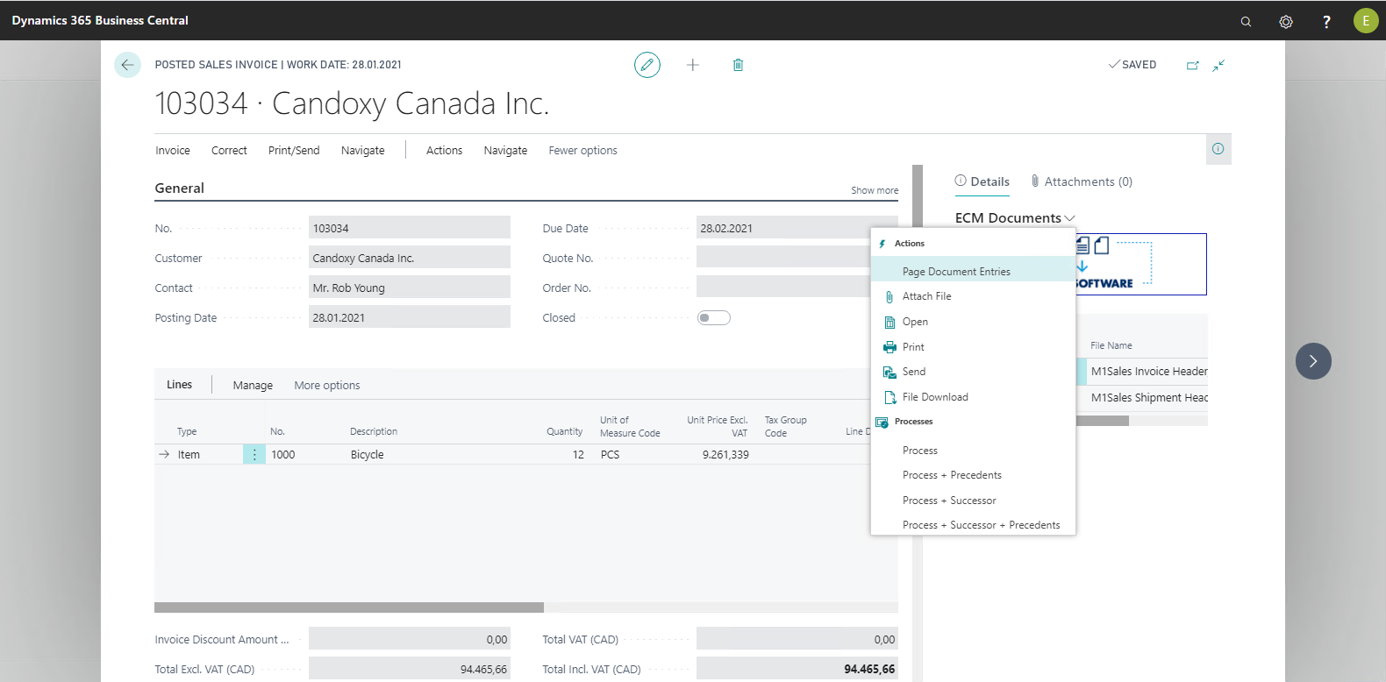The height and width of the screenshot is (682, 1386).
Task: Switch to the Attachments (0) tab
Action: click(x=1082, y=181)
